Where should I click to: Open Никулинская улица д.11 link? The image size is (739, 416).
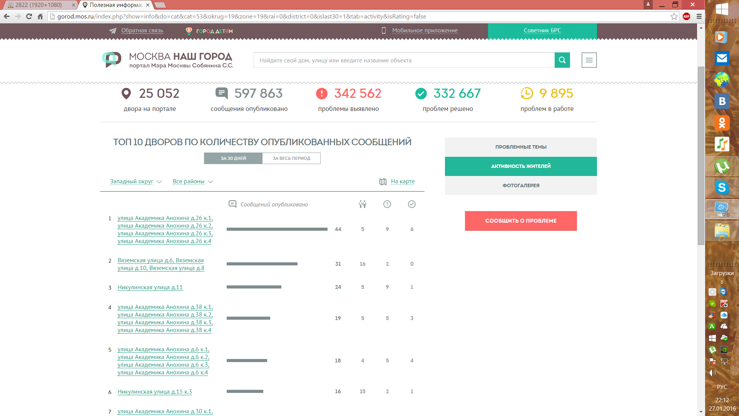click(x=150, y=287)
